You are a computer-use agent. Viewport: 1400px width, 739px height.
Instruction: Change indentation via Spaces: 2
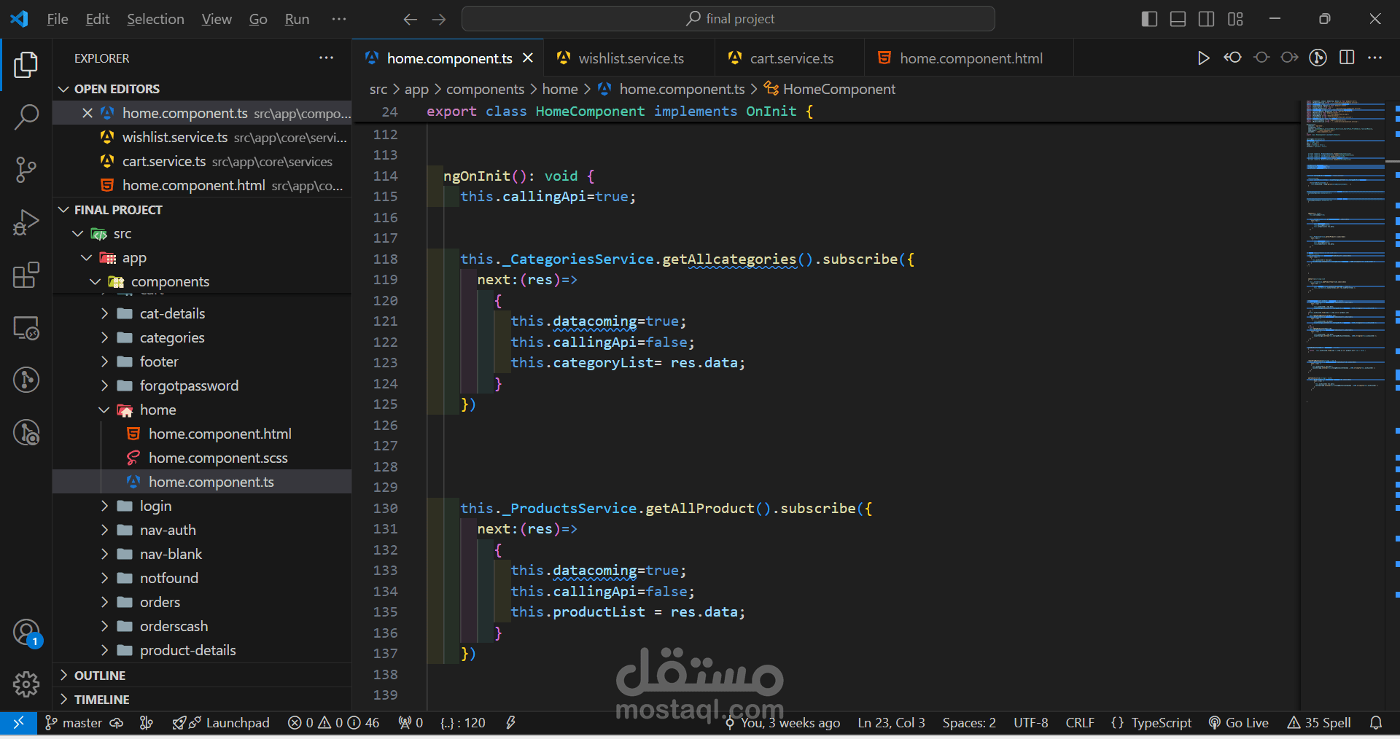tap(969, 723)
